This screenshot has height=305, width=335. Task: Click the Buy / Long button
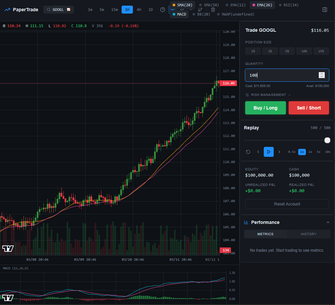tap(265, 108)
